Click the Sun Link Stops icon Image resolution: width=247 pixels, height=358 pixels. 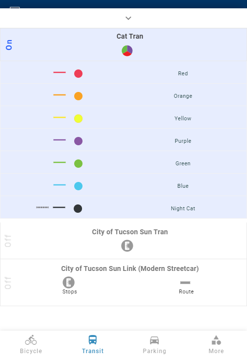coord(69,282)
